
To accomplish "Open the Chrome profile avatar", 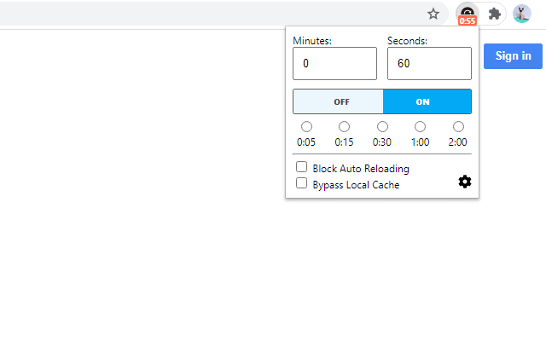I will click(x=521, y=14).
